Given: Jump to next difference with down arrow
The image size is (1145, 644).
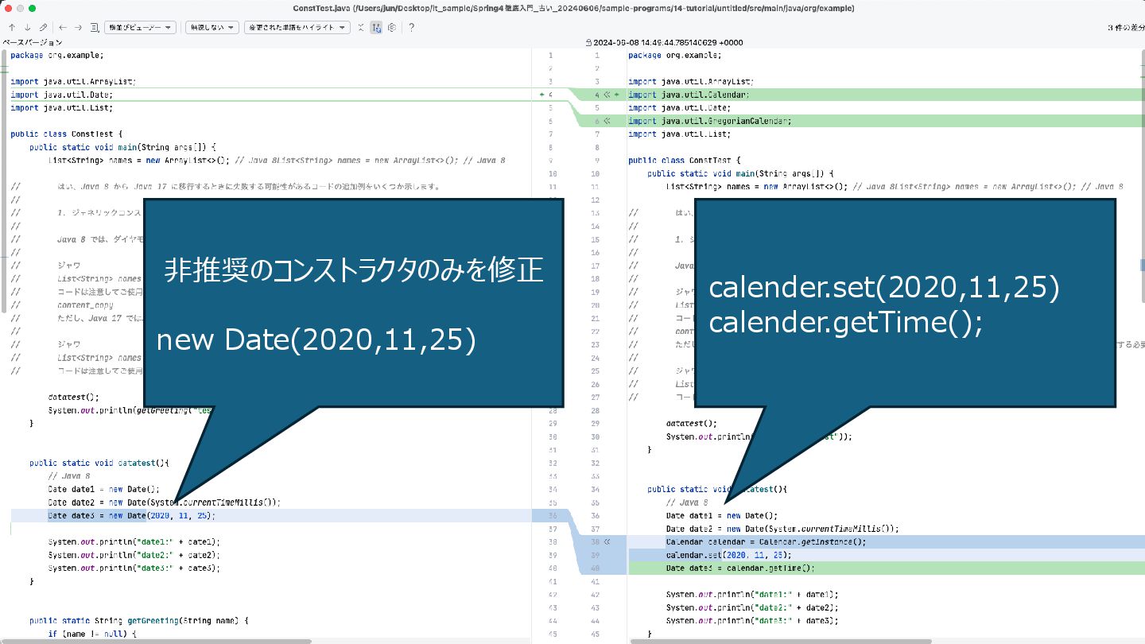Looking at the screenshot, I should 27,27.
